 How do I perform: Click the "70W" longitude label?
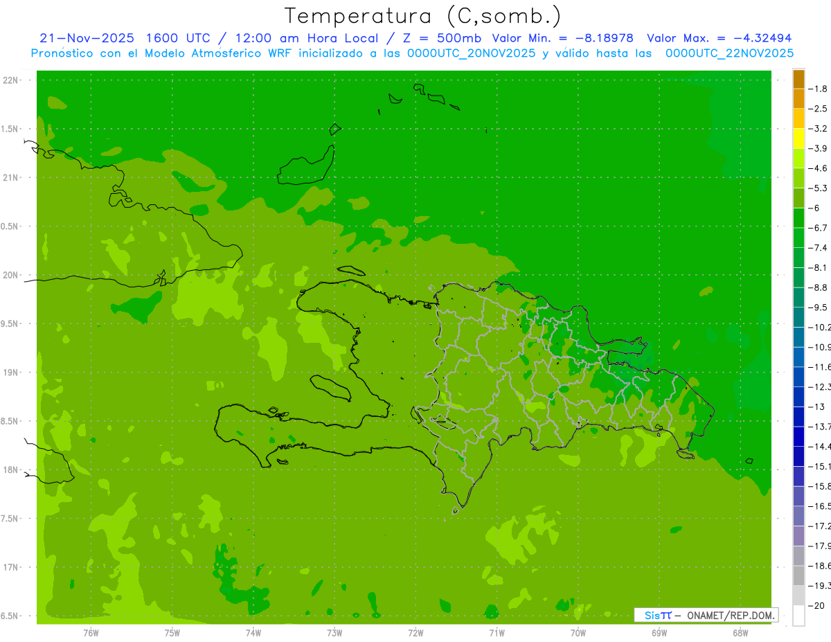click(578, 632)
